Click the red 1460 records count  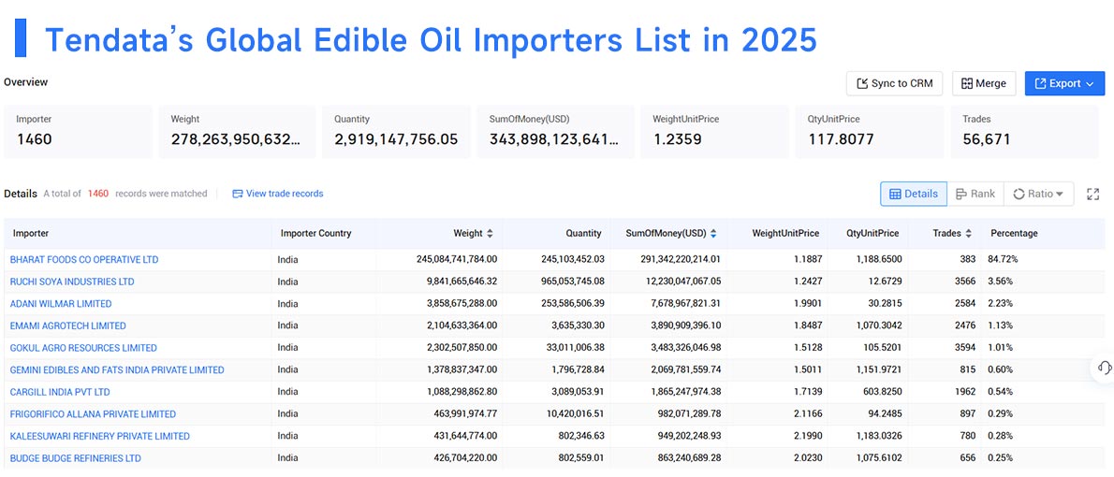pyautogui.click(x=98, y=193)
